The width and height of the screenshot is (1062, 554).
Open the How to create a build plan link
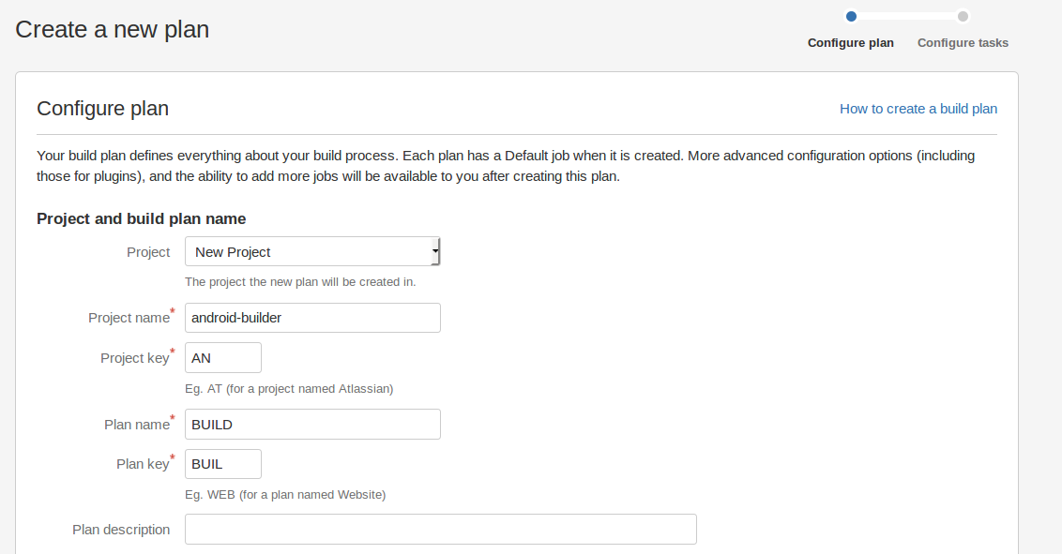(918, 109)
